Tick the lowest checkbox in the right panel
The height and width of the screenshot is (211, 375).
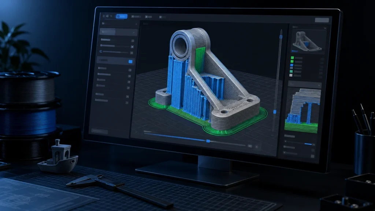click(312, 156)
